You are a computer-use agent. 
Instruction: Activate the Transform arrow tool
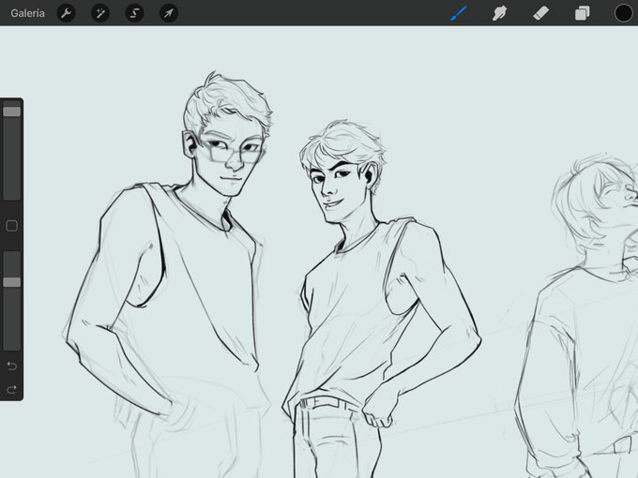(169, 13)
